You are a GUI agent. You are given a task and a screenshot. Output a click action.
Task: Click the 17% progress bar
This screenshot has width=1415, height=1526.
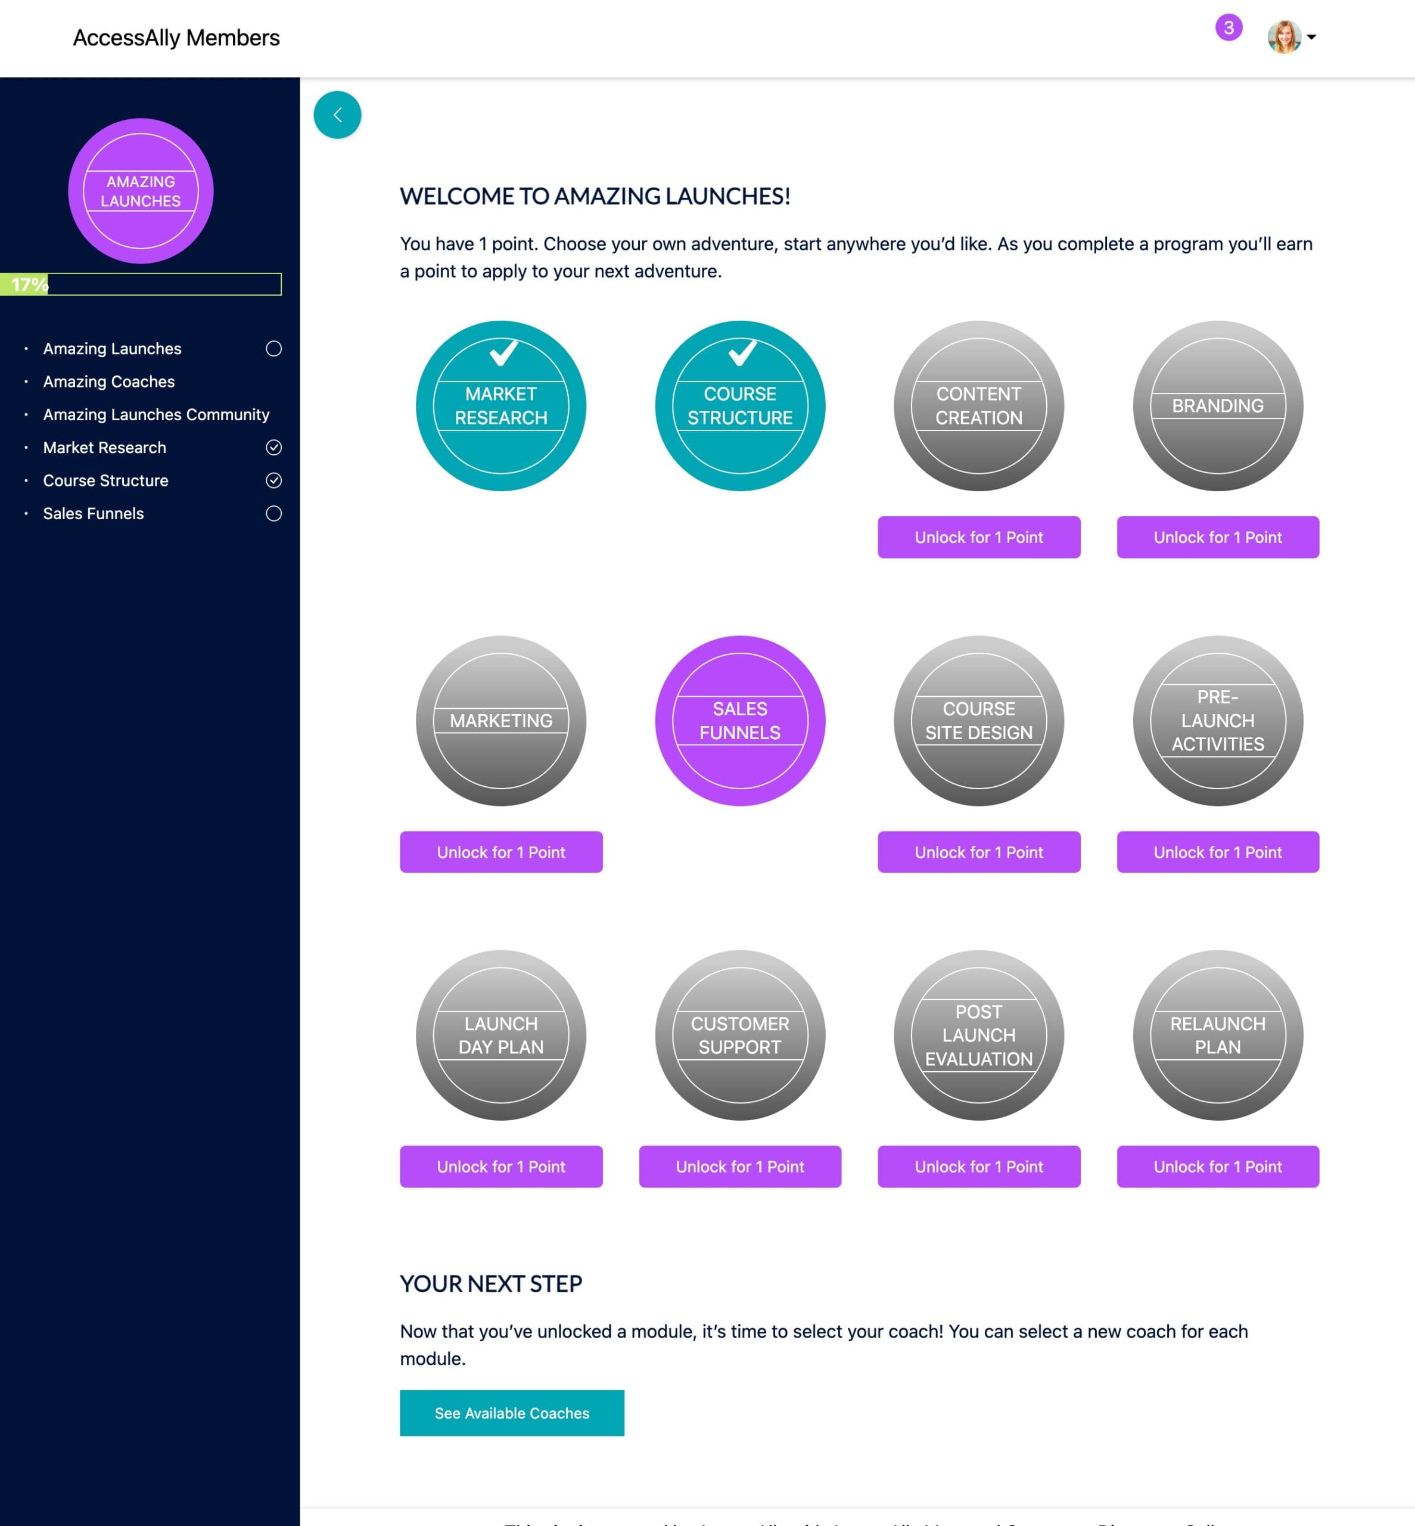[141, 284]
